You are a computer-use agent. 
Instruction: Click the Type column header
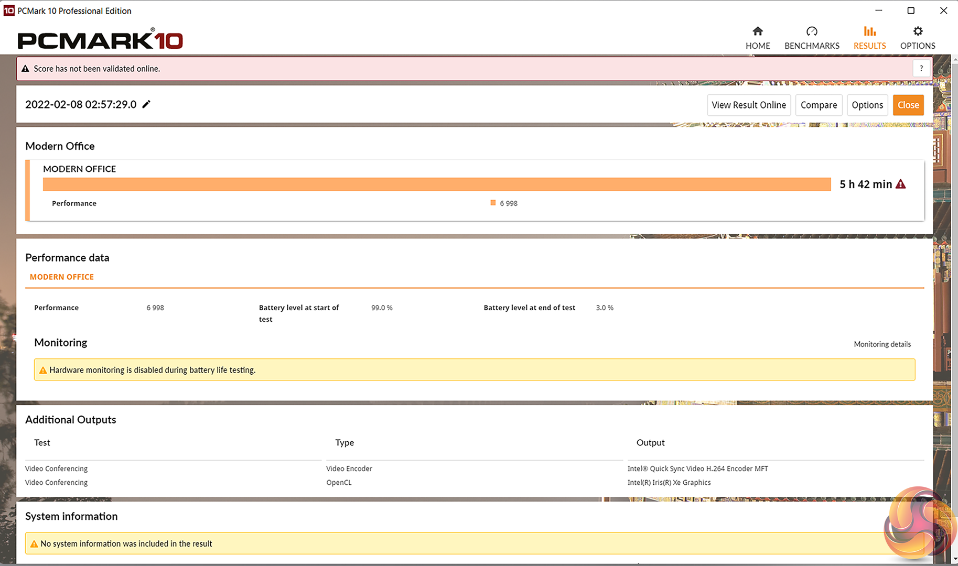345,443
